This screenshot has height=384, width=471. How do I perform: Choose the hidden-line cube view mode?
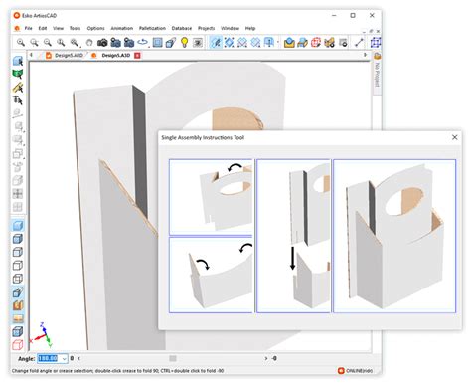[18, 252]
